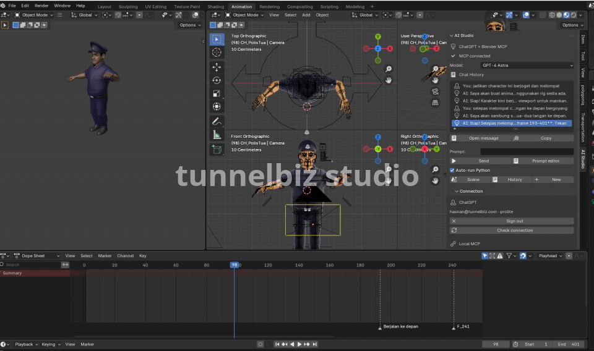Select the Measure tool

point(217,135)
